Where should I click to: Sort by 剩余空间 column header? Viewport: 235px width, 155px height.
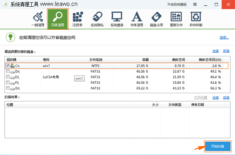coord(168,59)
